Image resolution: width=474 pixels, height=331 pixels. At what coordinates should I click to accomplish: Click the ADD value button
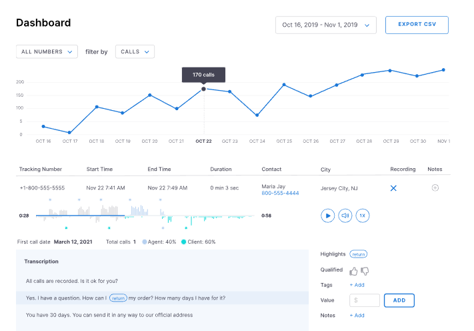tap(399, 300)
